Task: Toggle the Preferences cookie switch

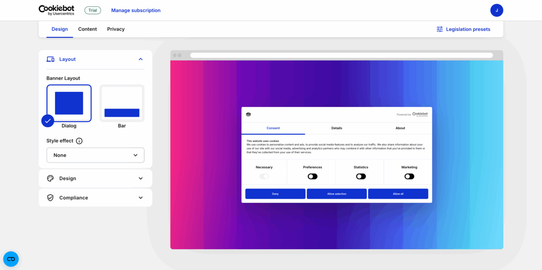Action: pos(313,176)
